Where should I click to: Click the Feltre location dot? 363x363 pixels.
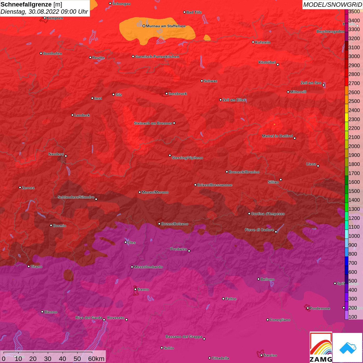[224, 299]
